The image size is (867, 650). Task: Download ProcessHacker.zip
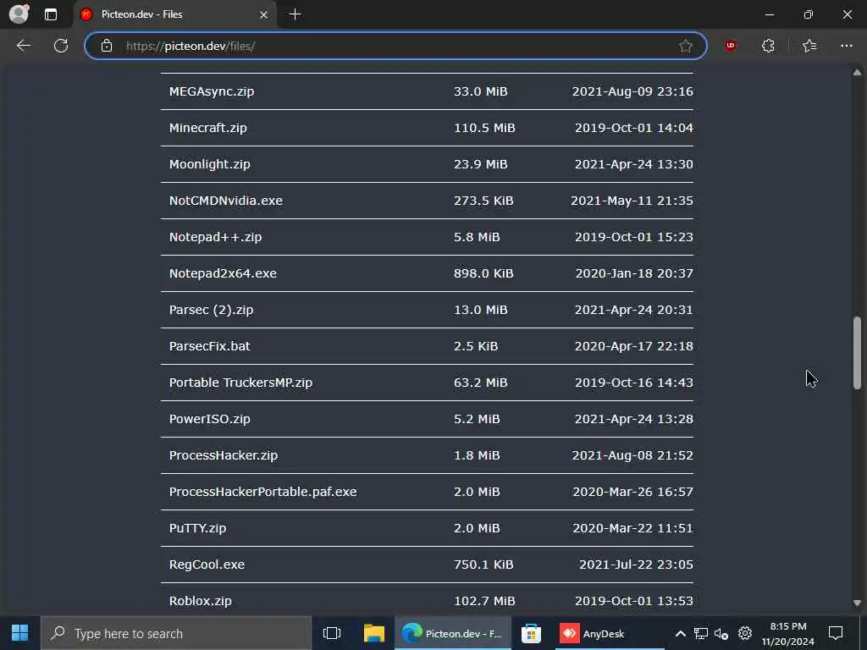[224, 455]
